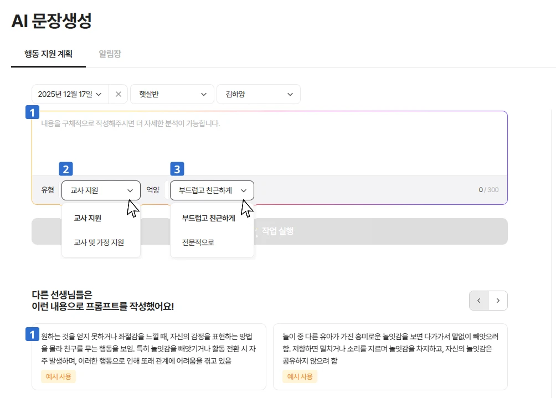Pick 부드럽고 친근하게 from the open list
Screen dimensions: 556x398
209,218
